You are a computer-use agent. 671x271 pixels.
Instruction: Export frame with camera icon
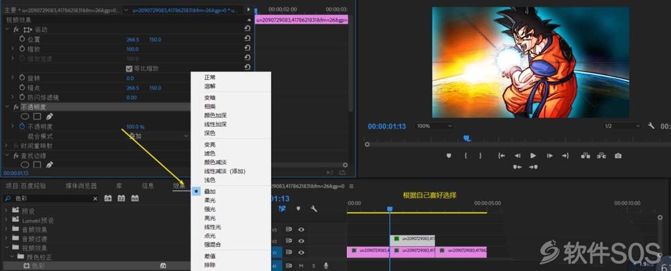pyautogui.click(x=618, y=156)
